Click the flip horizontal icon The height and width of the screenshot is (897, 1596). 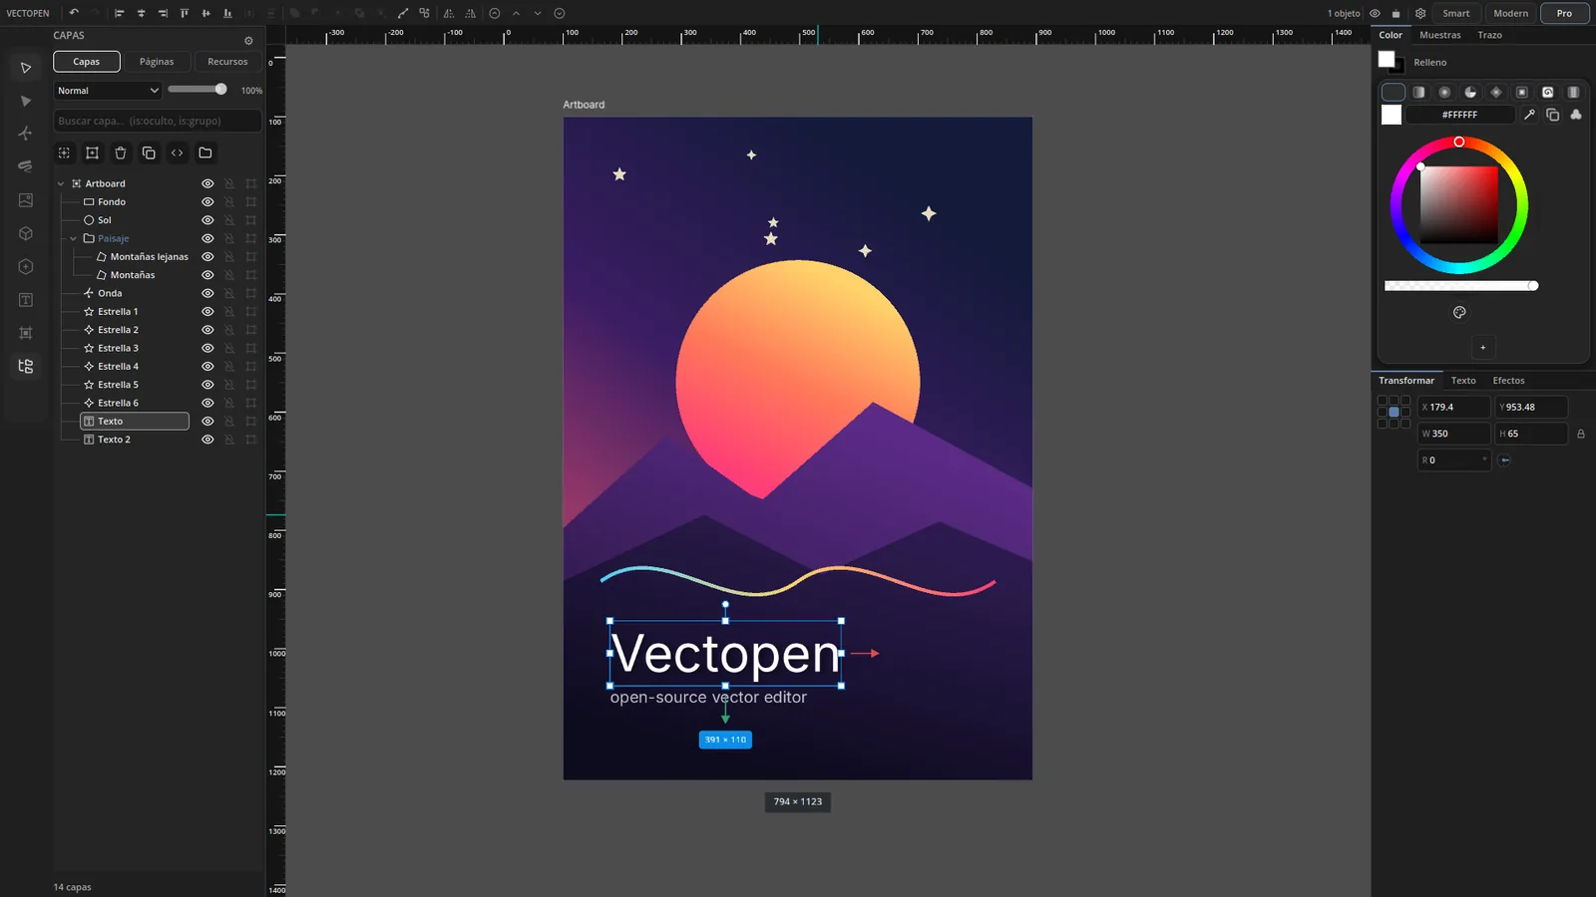click(x=448, y=13)
